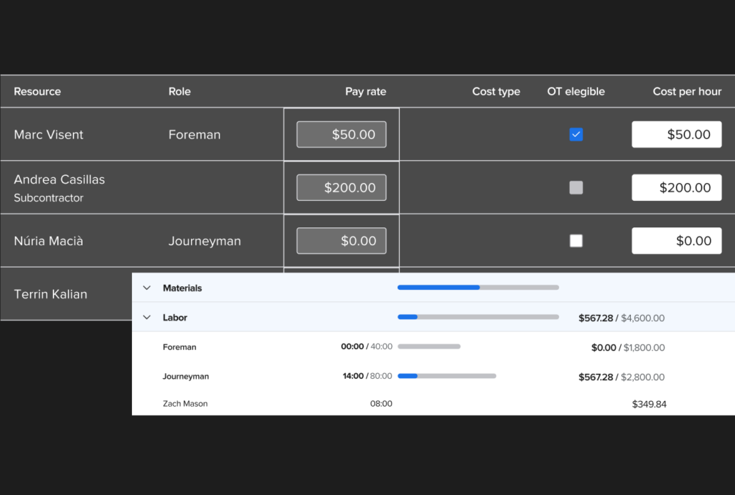735x495 pixels.
Task: Click Zach Mason's $349.84 cost entry
Action: coord(649,403)
